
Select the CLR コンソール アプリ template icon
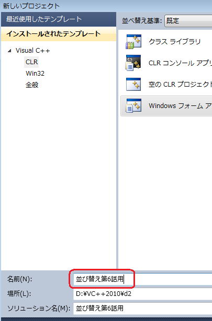point(133,63)
